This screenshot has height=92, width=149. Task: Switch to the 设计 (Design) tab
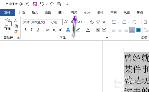pyautogui.click(x=61, y=12)
